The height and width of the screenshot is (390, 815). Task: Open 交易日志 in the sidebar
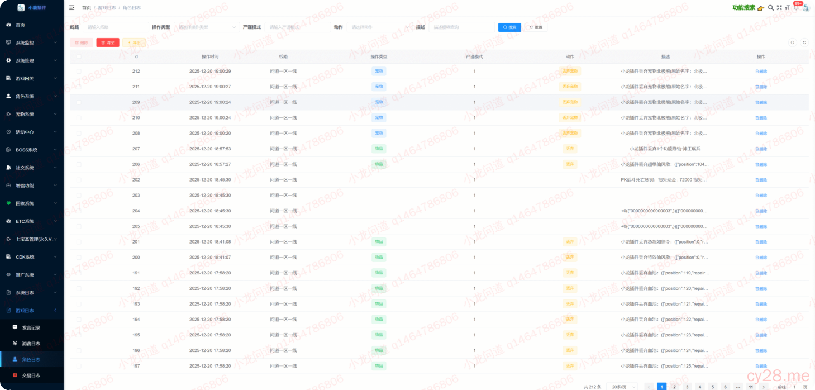point(31,375)
